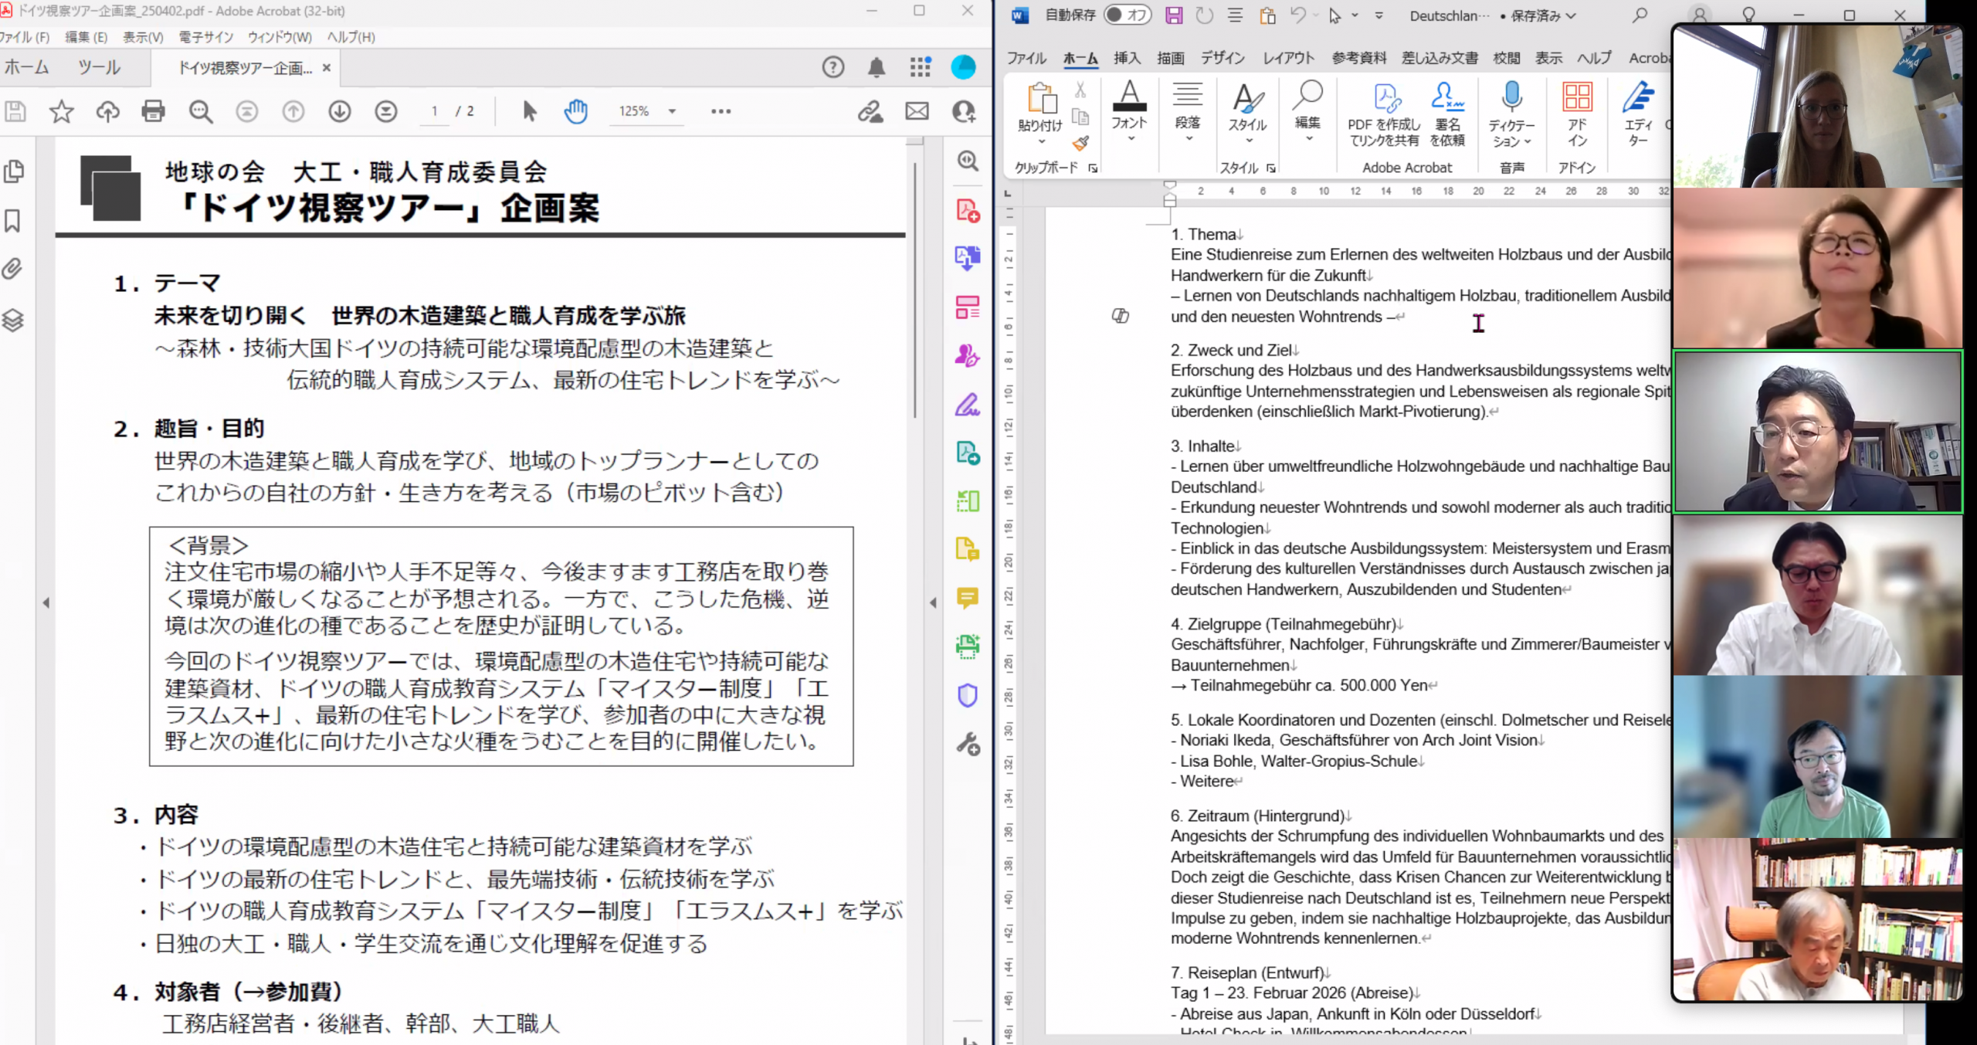Choose the arrow selection tool in Acrobat
Image resolution: width=1977 pixels, height=1045 pixels.
coord(529,111)
